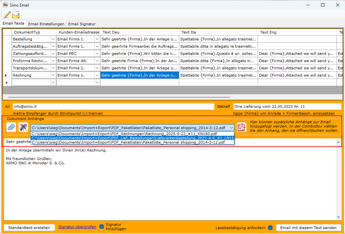This screenshot has width=345, height=234.
Task: Follow the Signatur überprüfen link
Action: [77, 227]
